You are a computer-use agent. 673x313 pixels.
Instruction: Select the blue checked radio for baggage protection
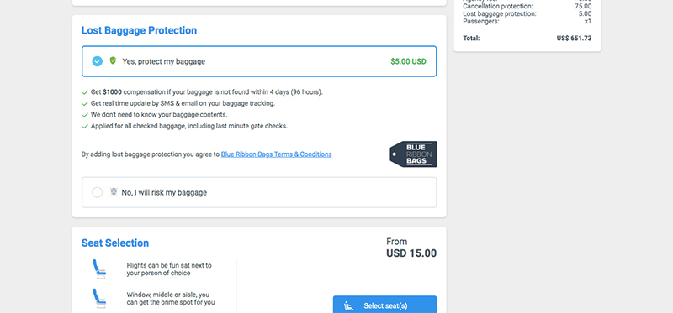pyautogui.click(x=98, y=61)
